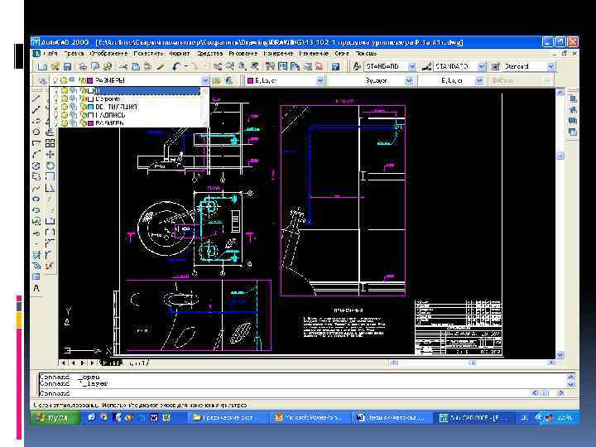Select the Multiline Text tool (A)

[x=36, y=289]
